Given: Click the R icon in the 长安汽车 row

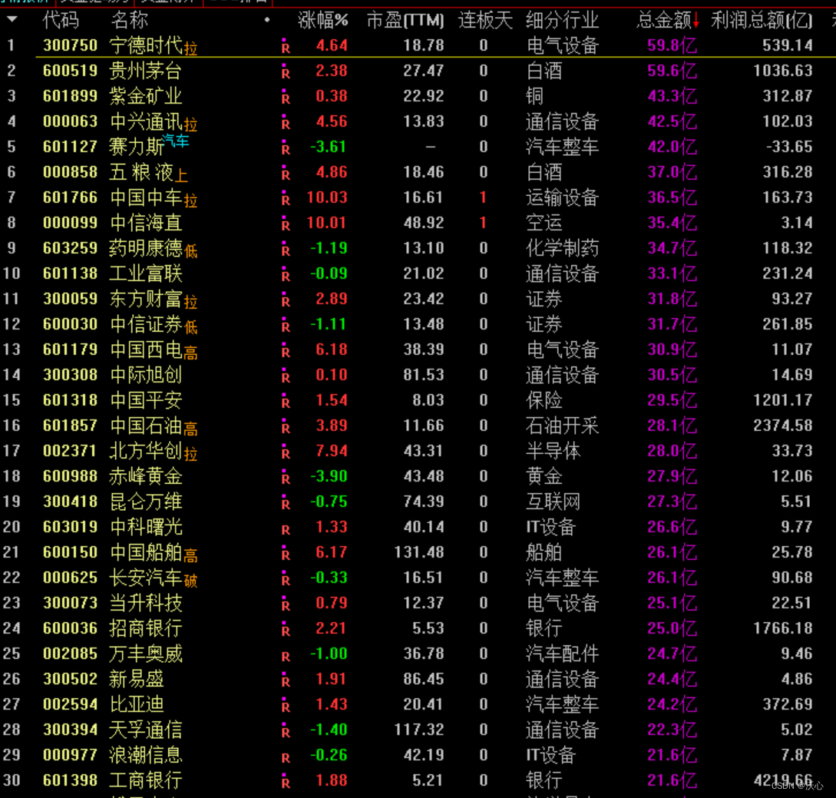Looking at the screenshot, I should (x=286, y=578).
